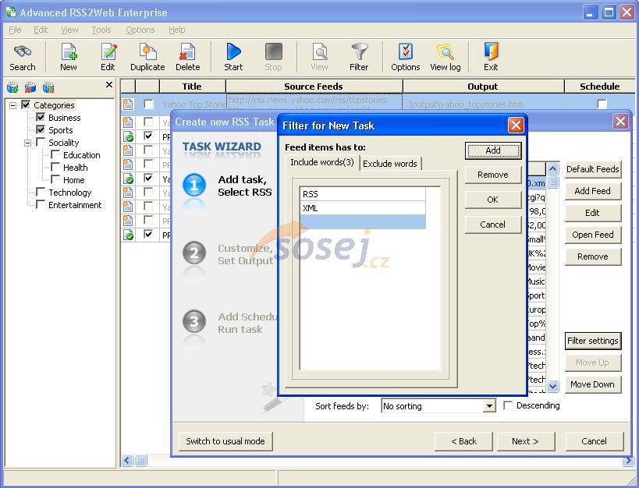
Task: Collapse the Sociality tree node
Action: point(28,143)
